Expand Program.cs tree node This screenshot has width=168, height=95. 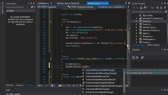click(136, 36)
